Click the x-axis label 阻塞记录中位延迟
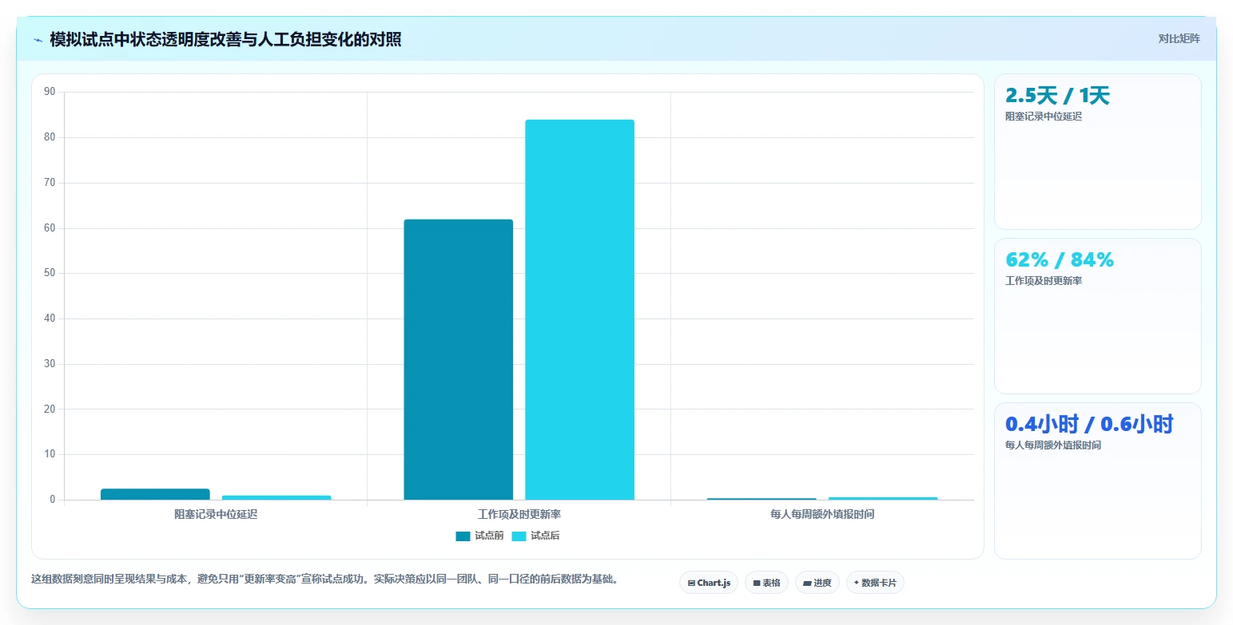Viewport: 1233px width, 625px height. [216, 514]
